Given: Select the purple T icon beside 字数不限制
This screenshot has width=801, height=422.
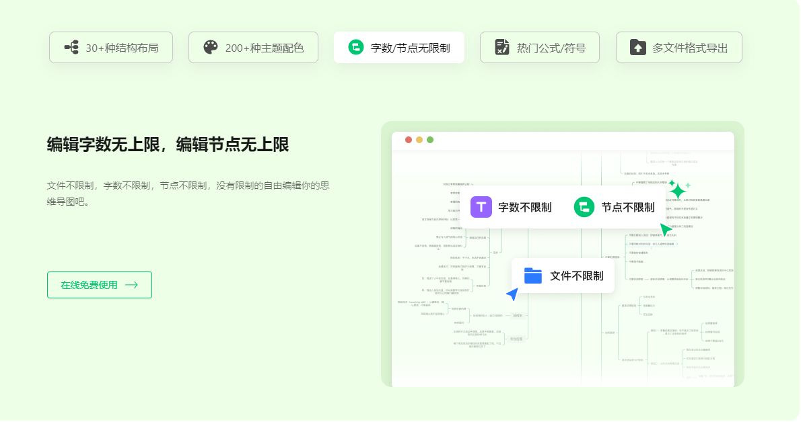Looking at the screenshot, I should pos(481,207).
